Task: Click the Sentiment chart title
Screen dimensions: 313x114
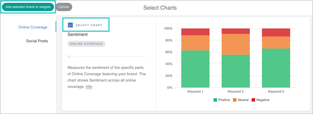Action: pos(78,35)
